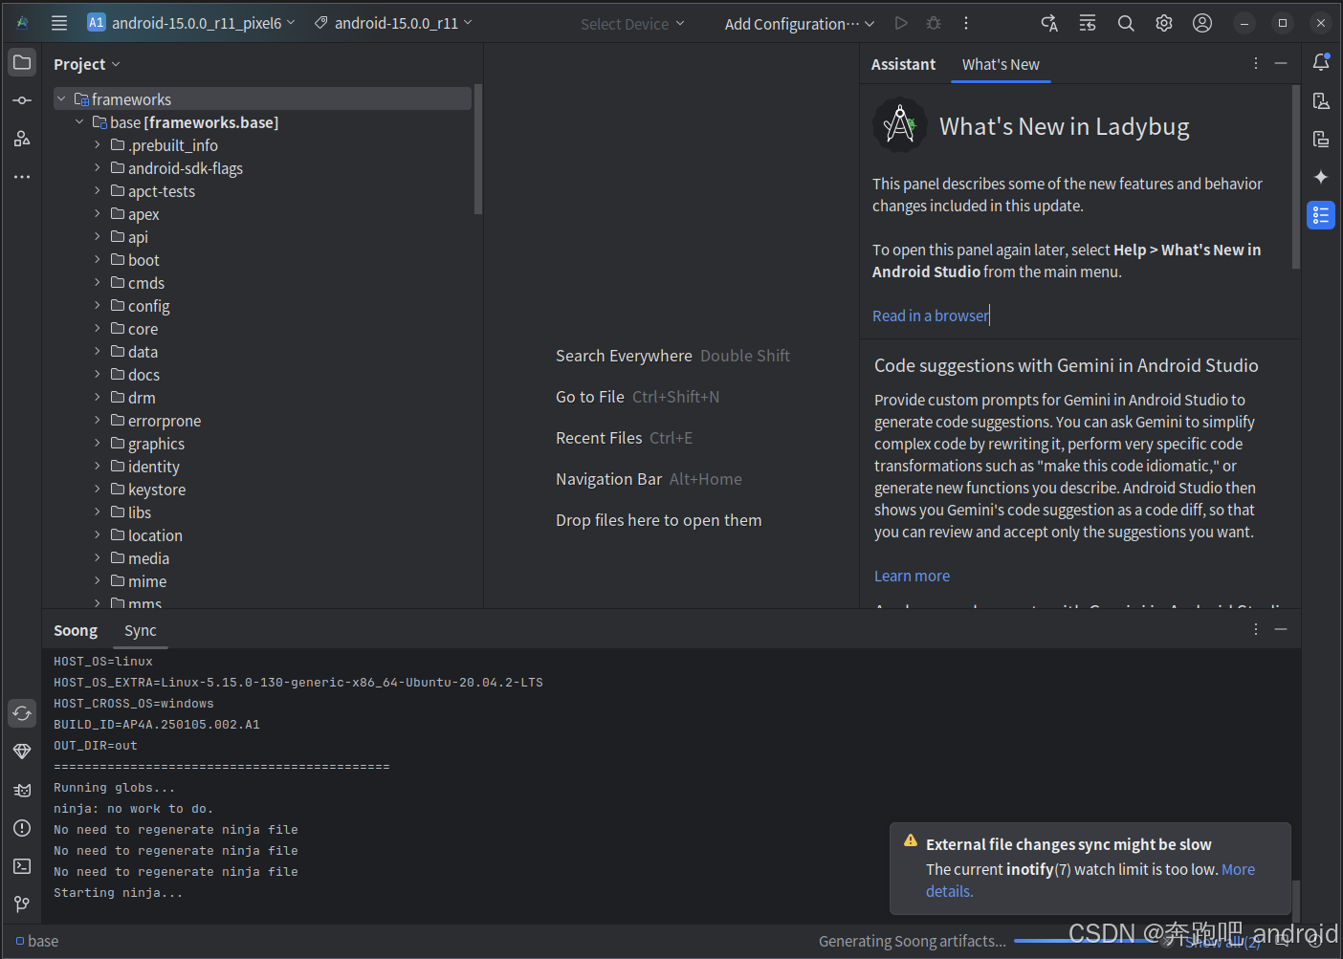This screenshot has height=959, width=1343.
Task: Open the Gemini panel sparkle icon
Action: click(1321, 177)
